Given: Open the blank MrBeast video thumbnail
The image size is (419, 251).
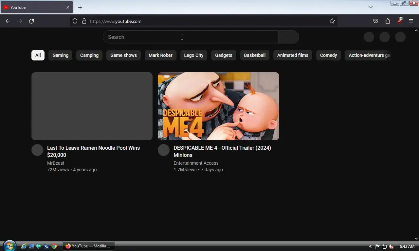Looking at the screenshot, I should click(x=92, y=106).
